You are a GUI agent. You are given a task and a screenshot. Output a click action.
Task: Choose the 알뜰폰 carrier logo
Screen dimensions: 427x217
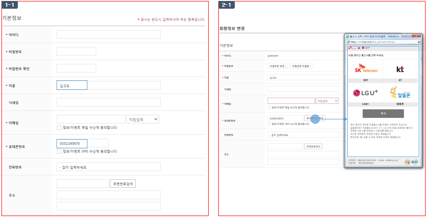pyautogui.click(x=400, y=93)
